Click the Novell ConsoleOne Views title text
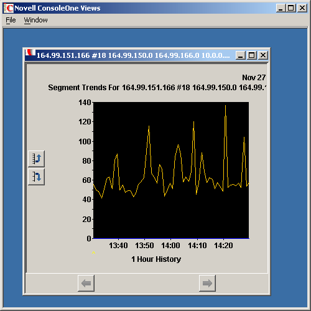The width and height of the screenshot is (311, 311). point(57,8)
